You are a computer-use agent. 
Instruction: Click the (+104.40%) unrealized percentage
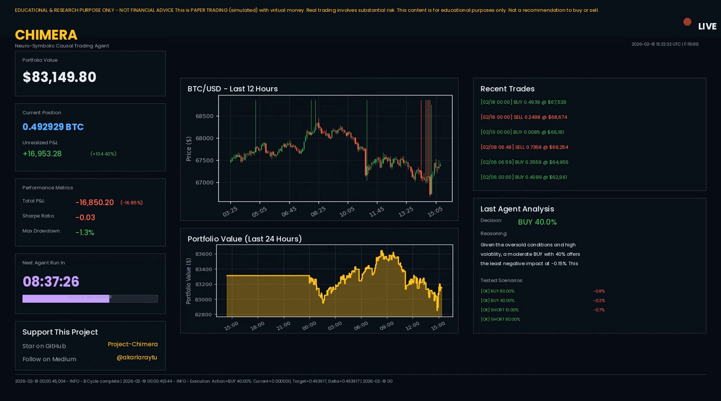(103, 154)
